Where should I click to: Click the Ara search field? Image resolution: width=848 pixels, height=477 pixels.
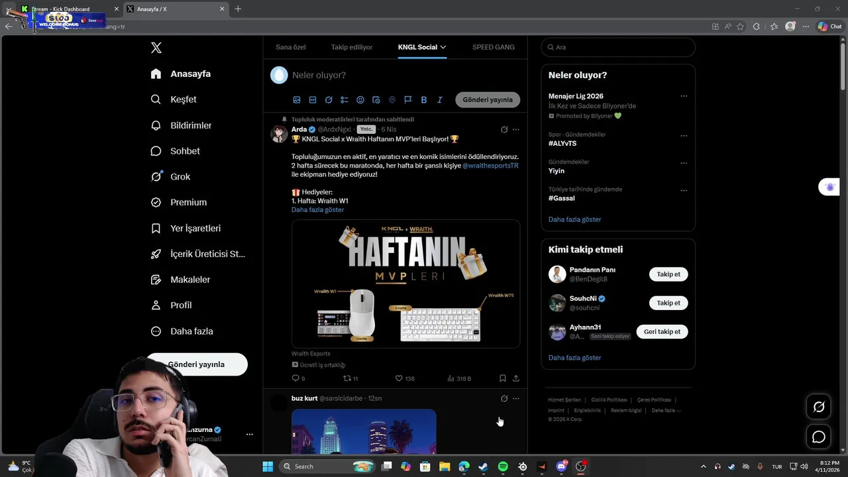tap(618, 47)
